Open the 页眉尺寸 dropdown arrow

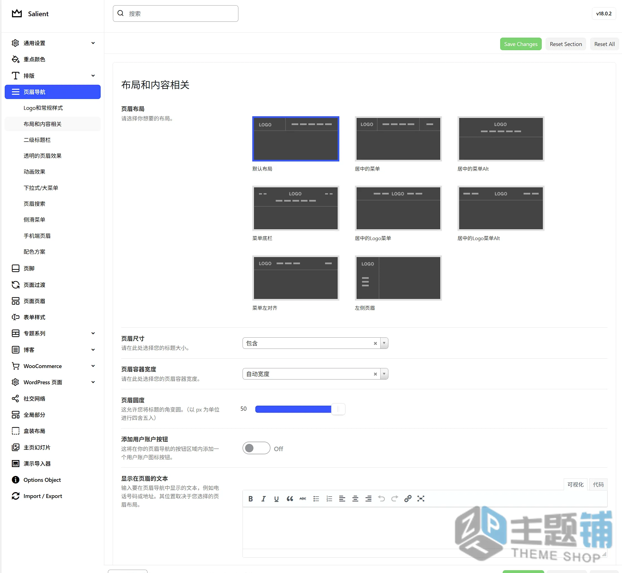384,343
